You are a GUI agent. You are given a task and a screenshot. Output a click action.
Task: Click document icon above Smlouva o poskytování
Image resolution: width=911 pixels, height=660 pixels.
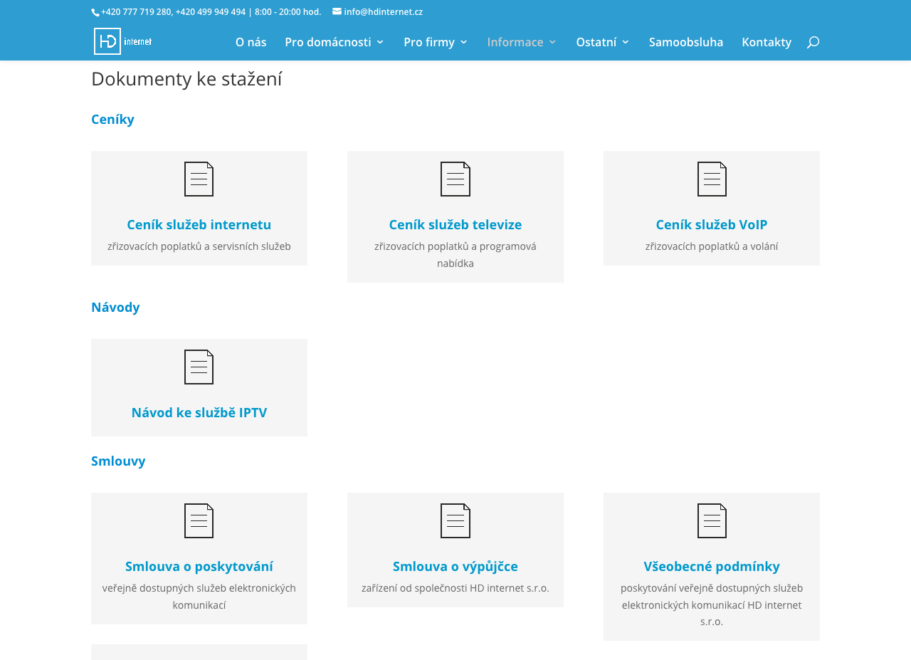(x=199, y=520)
